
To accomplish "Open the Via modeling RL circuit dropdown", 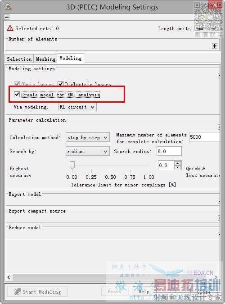I will click(x=77, y=107).
